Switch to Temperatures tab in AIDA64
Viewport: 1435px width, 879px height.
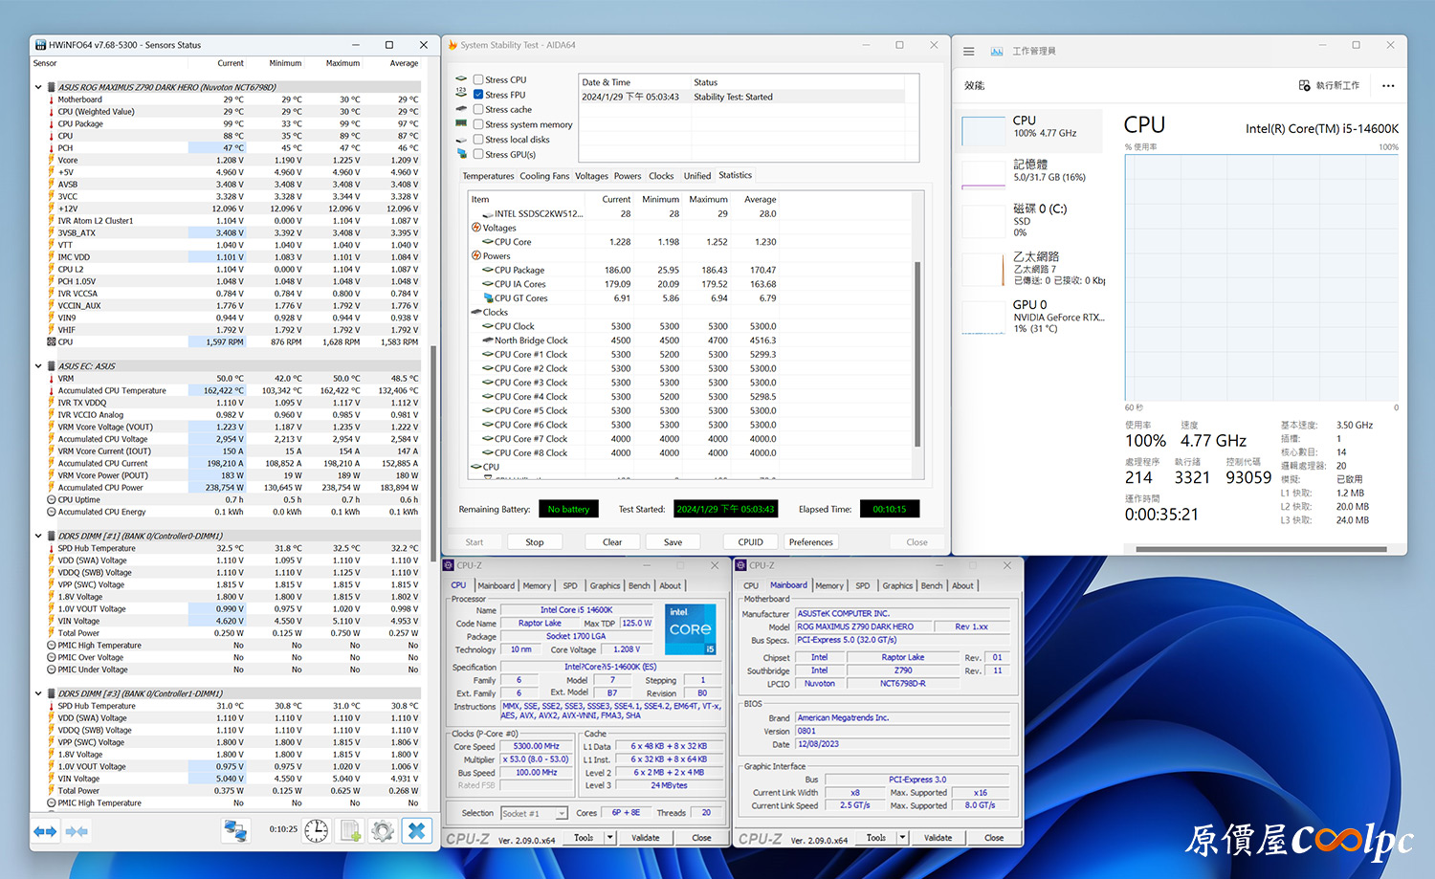[488, 176]
